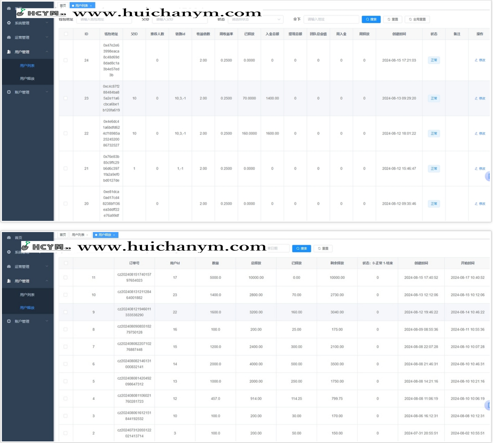Viewport: 493px width, 443px height.
Task: Click the creation time 2024-08-15 17:21:03
Action: pos(399,60)
